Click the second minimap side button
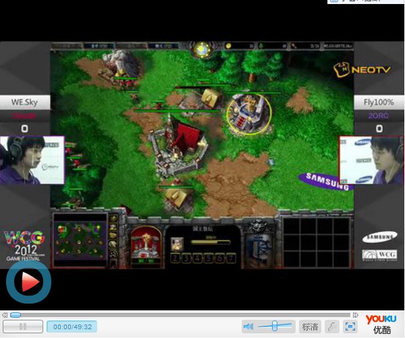The height and width of the screenshot is (338, 405). pyautogui.click(x=113, y=227)
